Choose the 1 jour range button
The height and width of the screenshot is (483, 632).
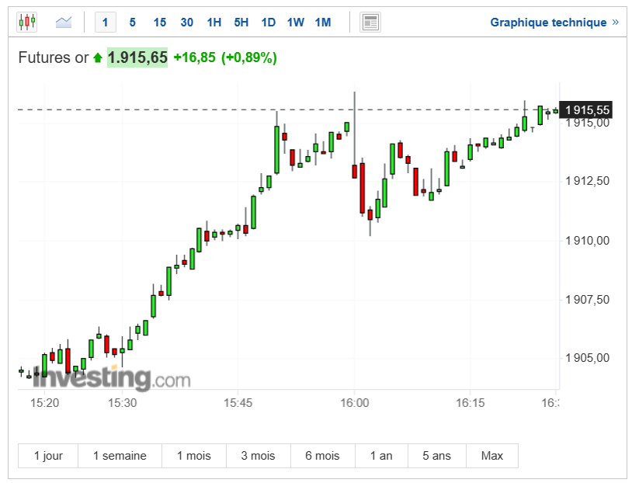48,456
